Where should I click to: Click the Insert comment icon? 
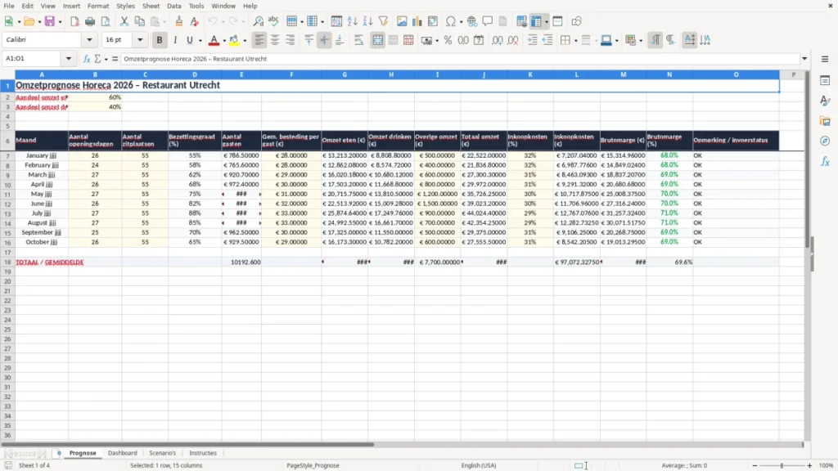click(488, 21)
